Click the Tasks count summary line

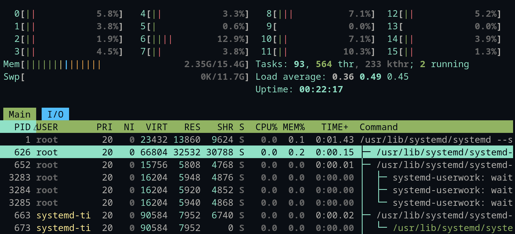[362, 64]
